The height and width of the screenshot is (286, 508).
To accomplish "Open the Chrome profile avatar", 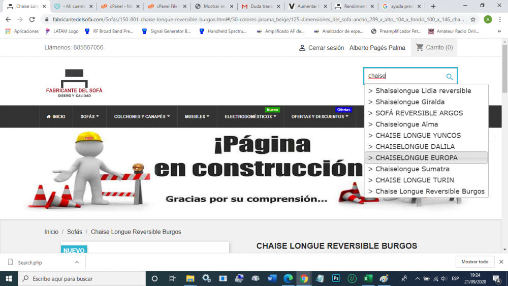I will click(x=488, y=19).
